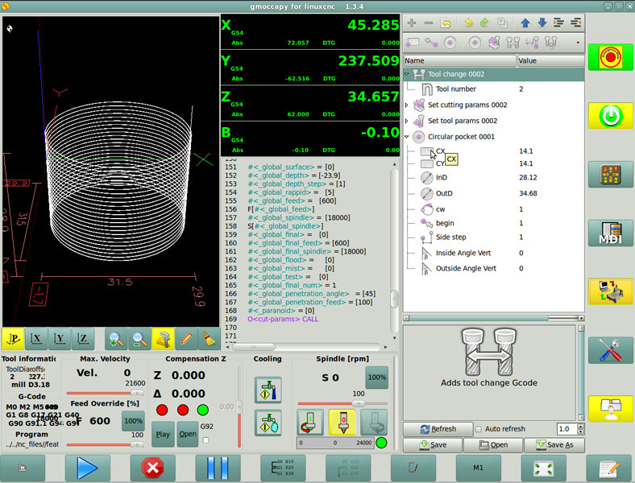Click the Save As button
The height and width of the screenshot is (483, 635).
pyautogui.click(x=554, y=445)
